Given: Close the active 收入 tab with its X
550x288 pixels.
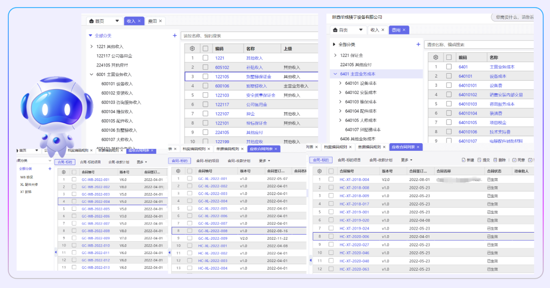Looking at the screenshot, I should (x=140, y=21).
